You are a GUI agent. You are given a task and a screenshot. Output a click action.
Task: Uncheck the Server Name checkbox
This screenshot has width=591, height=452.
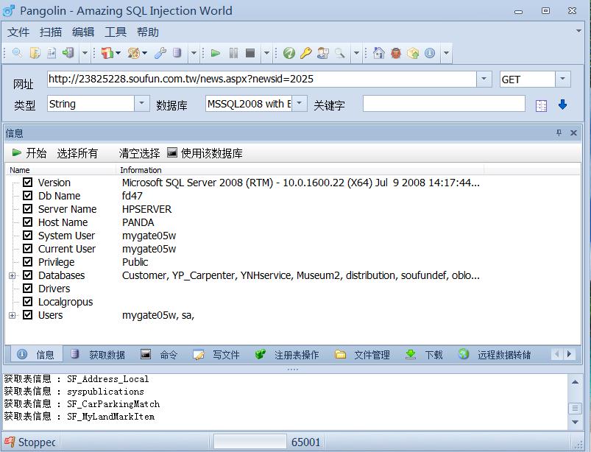(27, 209)
